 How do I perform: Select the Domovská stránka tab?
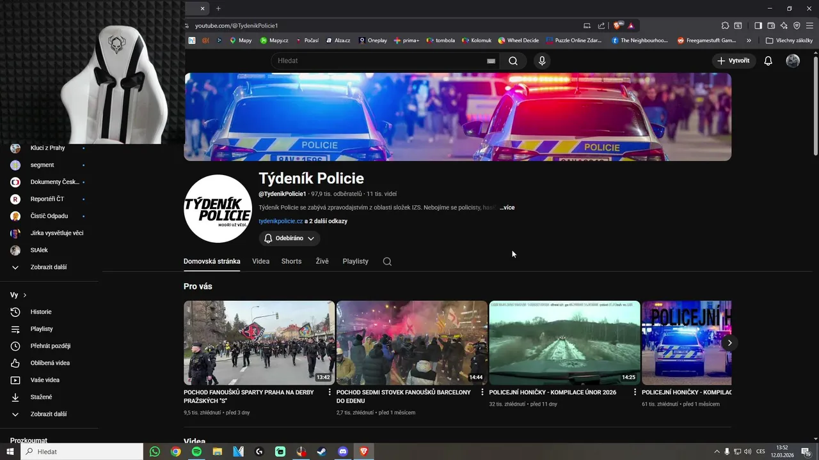212,261
